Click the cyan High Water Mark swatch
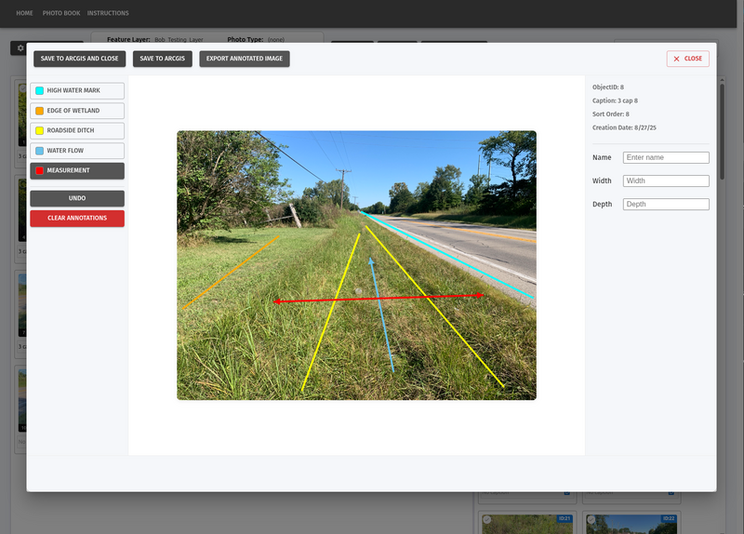 (x=39, y=90)
